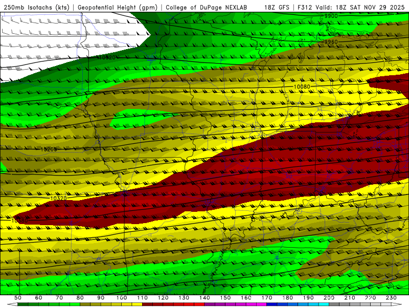The height and width of the screenshot is (307, 409).
Task: Click the left arrow end of color bar
Action: click(12, 304)
